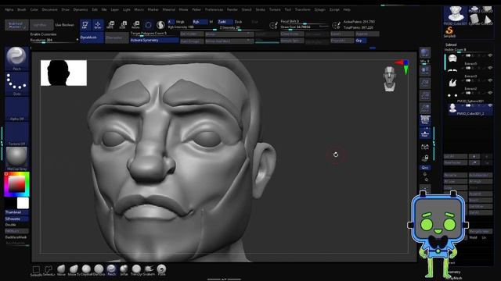Toggle the Floor grid icon
Viewport: 501px width, 281px height.
425,133
